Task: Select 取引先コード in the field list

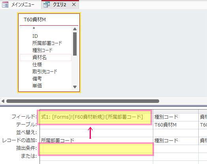Action: [x=45, y=71]
